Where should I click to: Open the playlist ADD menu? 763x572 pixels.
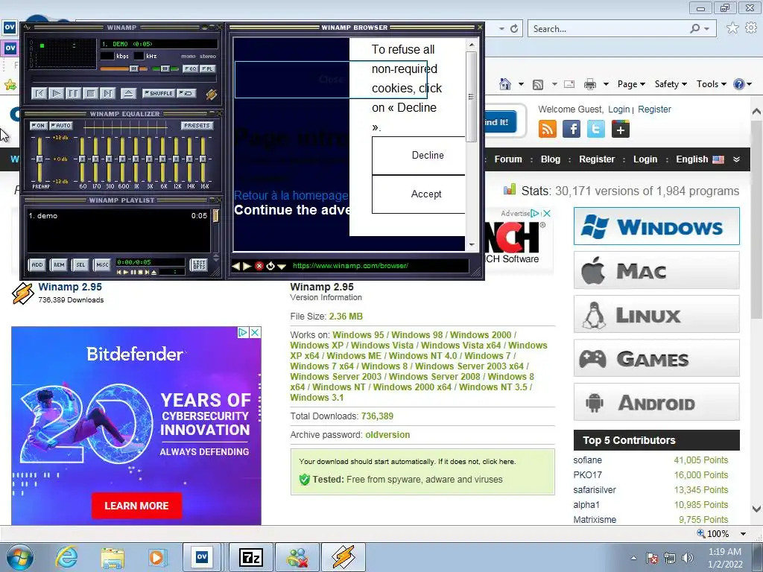tap(37, 264)
